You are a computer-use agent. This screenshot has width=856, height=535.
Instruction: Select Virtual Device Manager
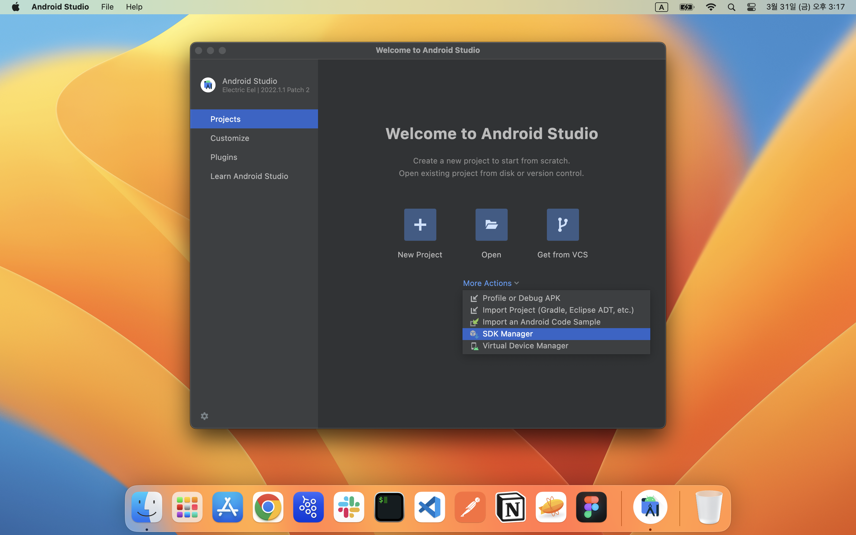click(556, 346)
